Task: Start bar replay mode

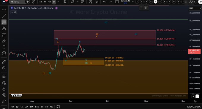Action: tap(97, 2)
